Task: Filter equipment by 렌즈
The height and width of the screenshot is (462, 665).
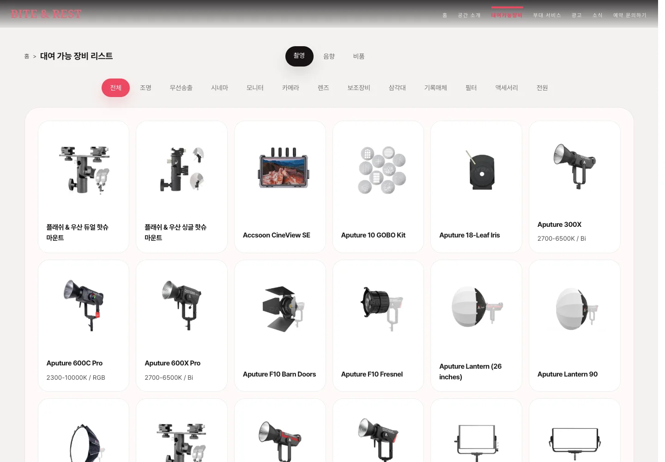Action: coord(323,88)
